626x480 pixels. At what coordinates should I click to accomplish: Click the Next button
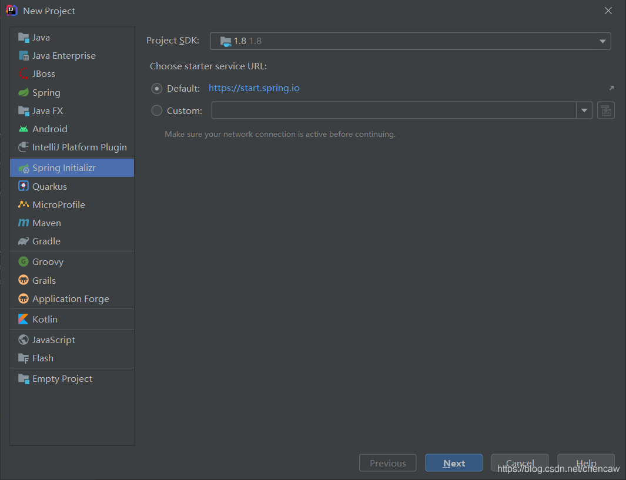(x=454, y=463)
